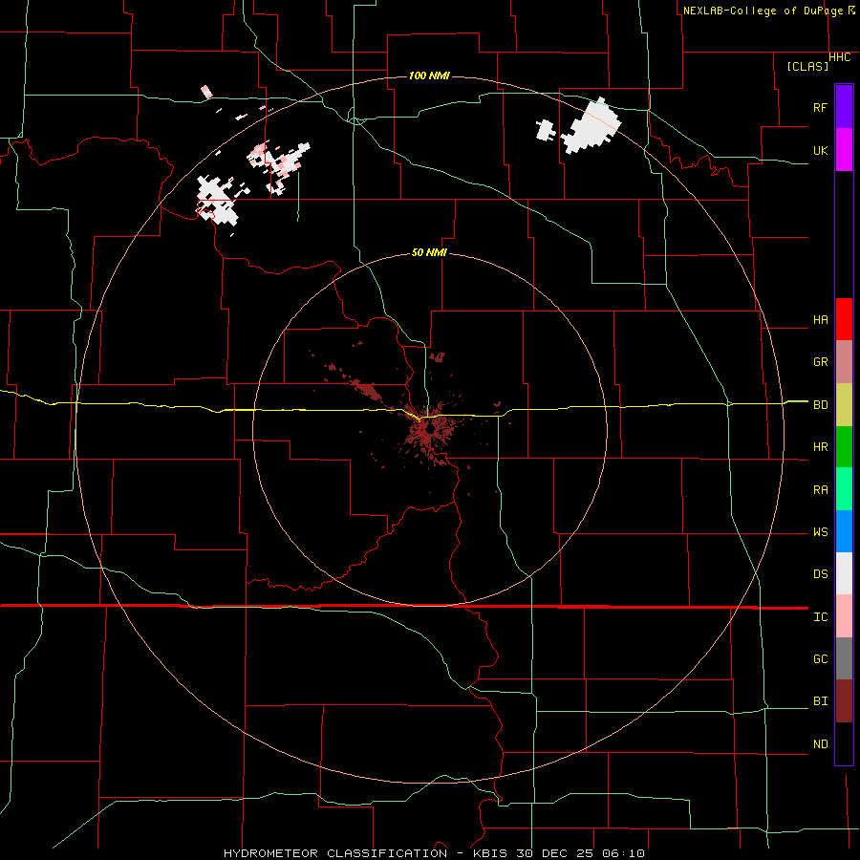Click the GR legend color swatch
The height and width of the screenshot is (860, 860).
pyautogui.click(x=844, y=362)
